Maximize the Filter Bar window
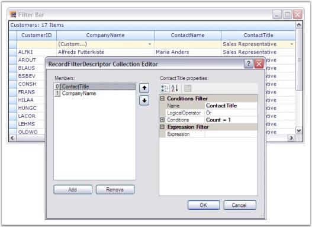Viewport: 312px width, 227px height. pyautogui.click(x=287, y=15)
